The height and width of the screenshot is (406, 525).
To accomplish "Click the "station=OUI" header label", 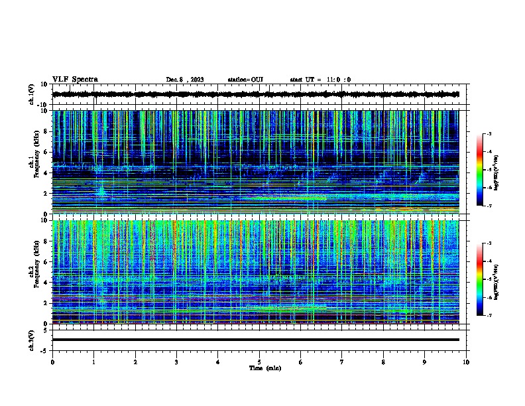I will tap(245, 80).
